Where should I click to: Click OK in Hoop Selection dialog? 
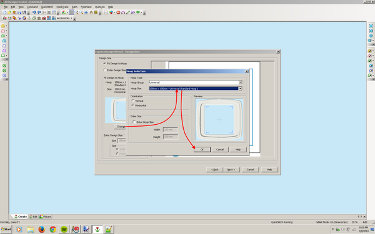click(202, 150)
